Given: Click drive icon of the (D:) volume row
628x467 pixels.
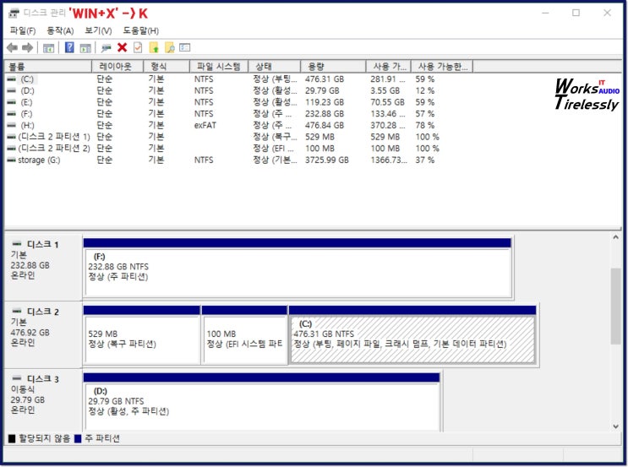Looking at the screenshot, I should 12,91.
